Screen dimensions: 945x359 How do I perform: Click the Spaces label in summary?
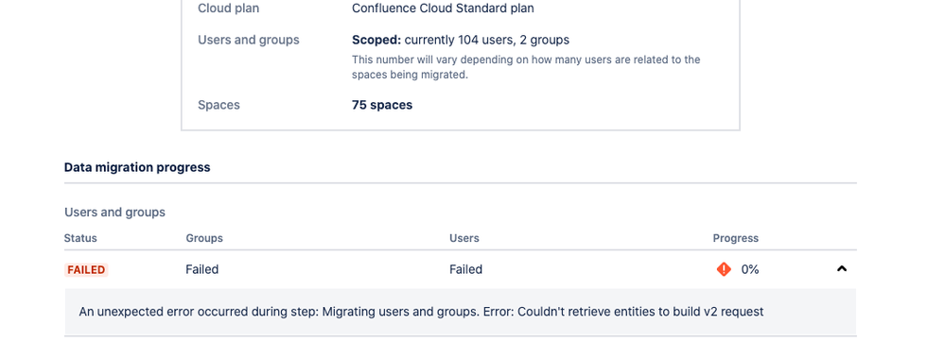point(219,105)
